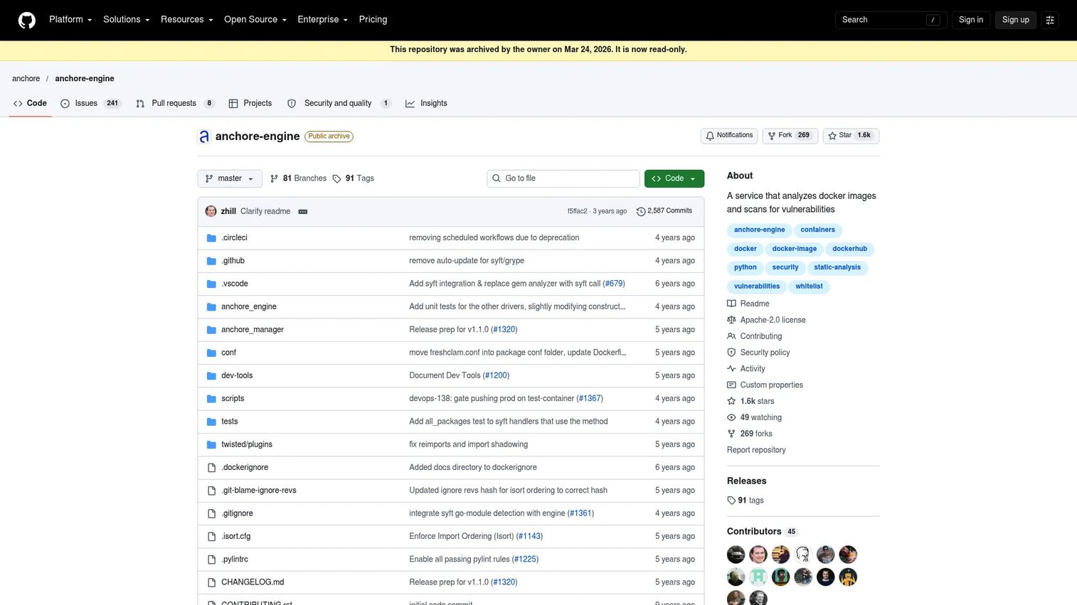Open the Security and quality tab
This screenshot has width=1077, height=605.
339,104
